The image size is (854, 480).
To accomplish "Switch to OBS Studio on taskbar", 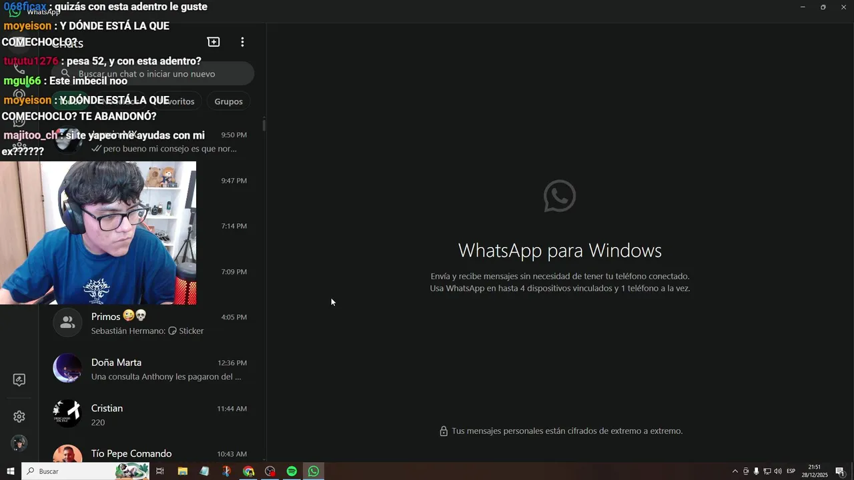I will click(x=270, y=471).
